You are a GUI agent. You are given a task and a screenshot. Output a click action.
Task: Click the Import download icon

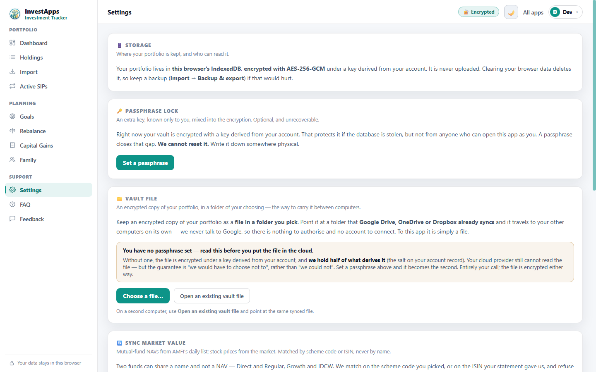12,72
